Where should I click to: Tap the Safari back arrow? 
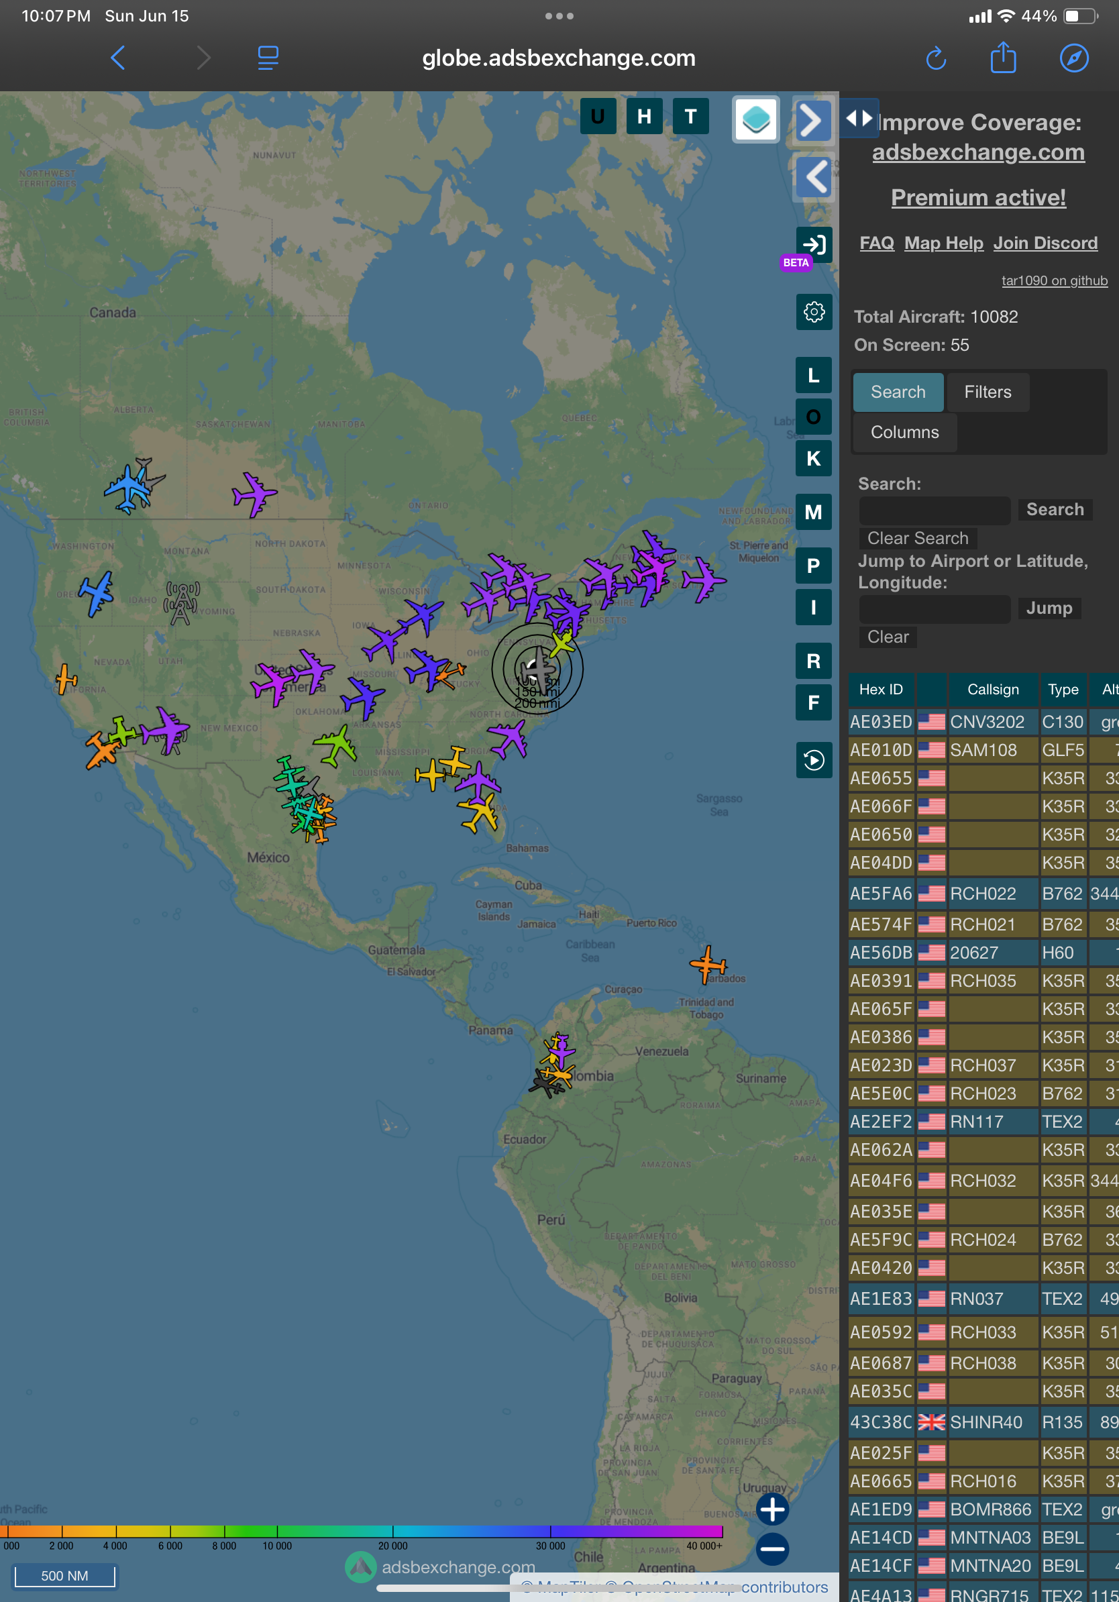click(118, 58)
